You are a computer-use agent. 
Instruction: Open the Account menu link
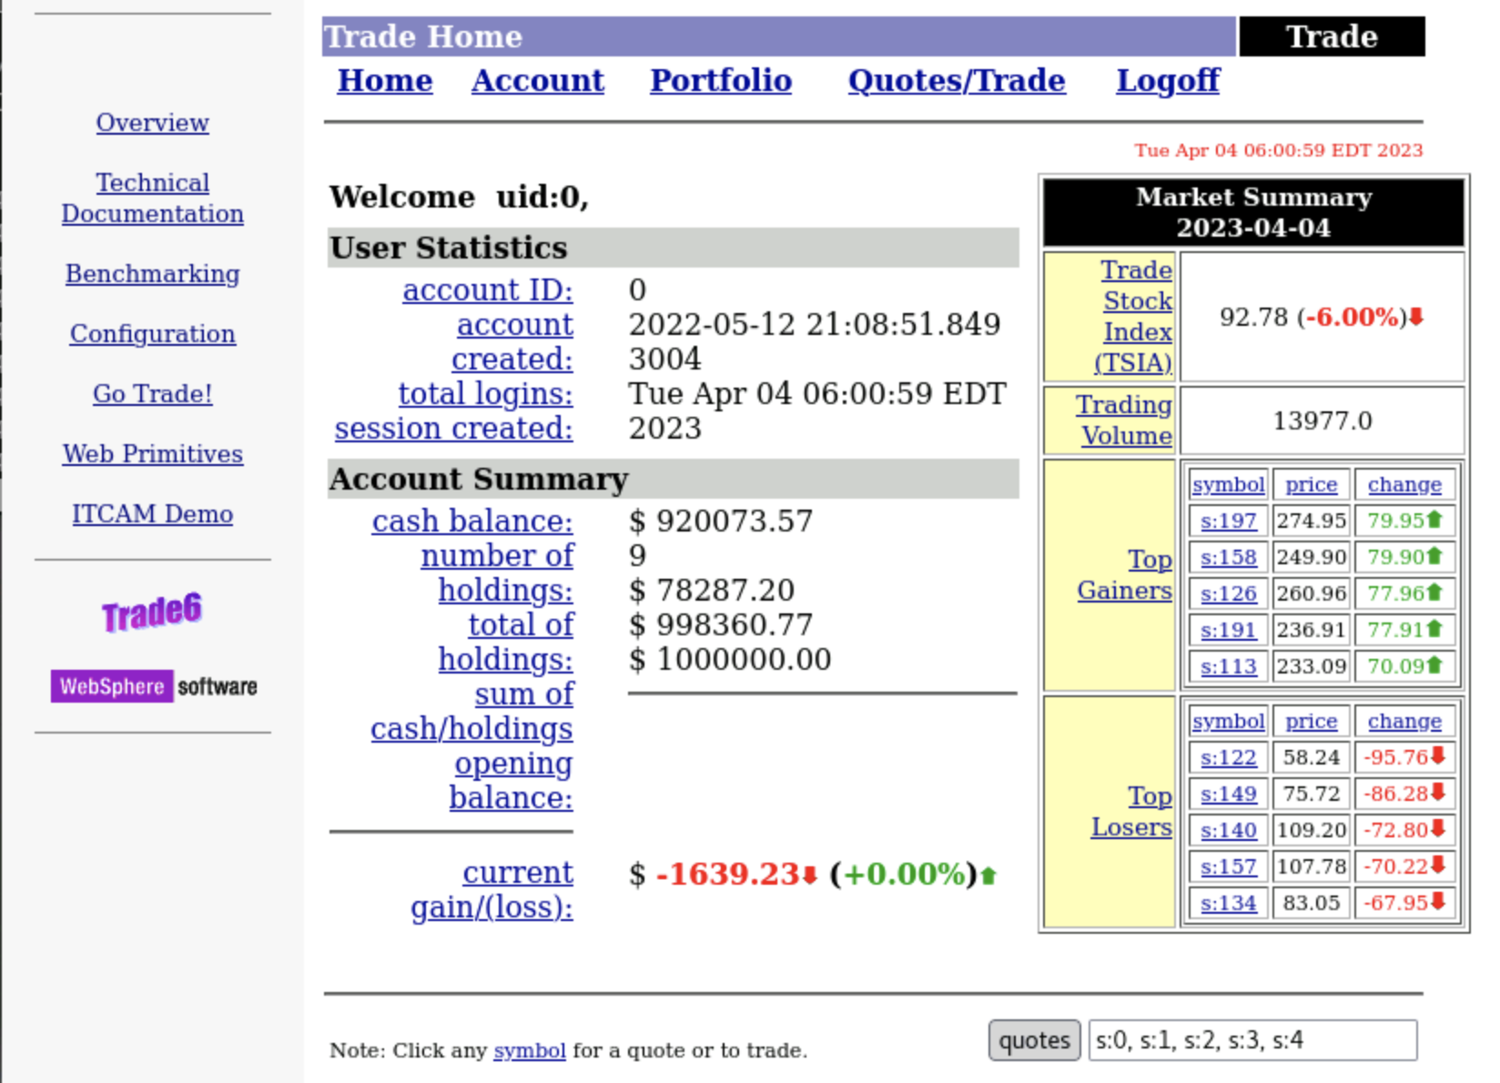tap(538, 80)
